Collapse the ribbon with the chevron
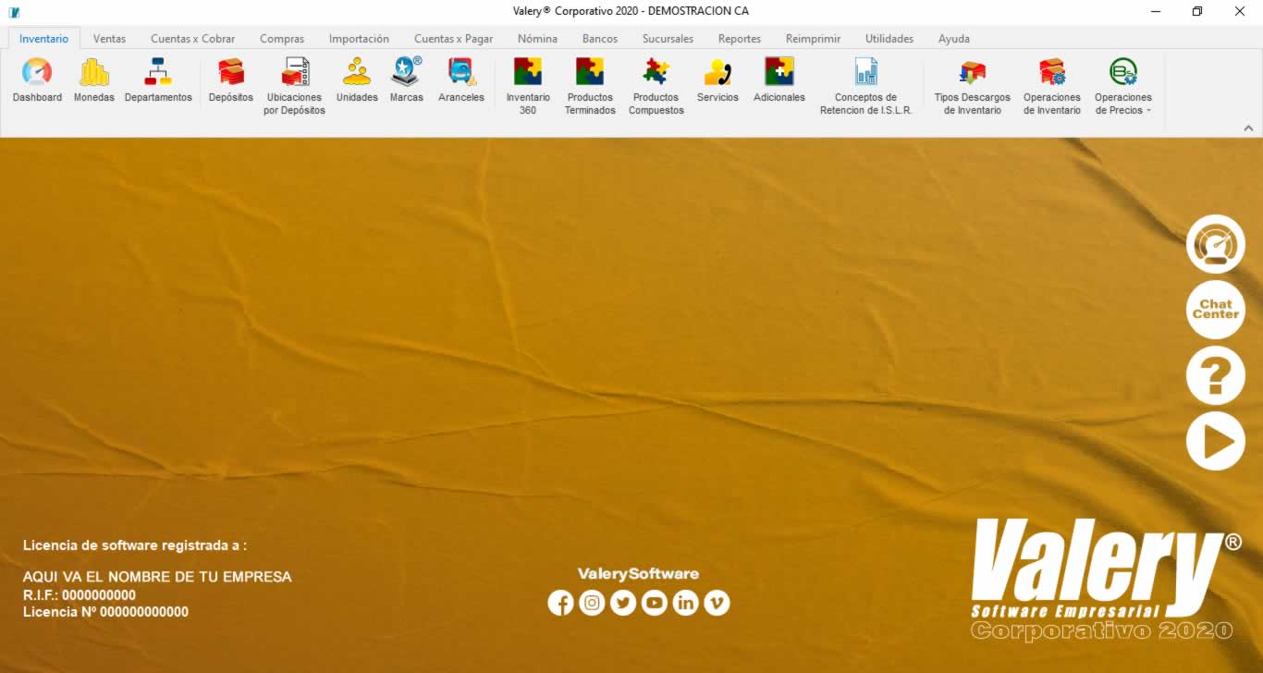Viewport: 1263px width, 673px height. coord(1249,128)
